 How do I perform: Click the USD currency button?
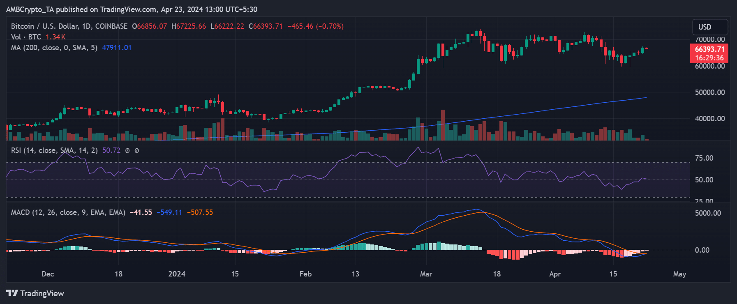pyautogui.click(x=710, y=27)
